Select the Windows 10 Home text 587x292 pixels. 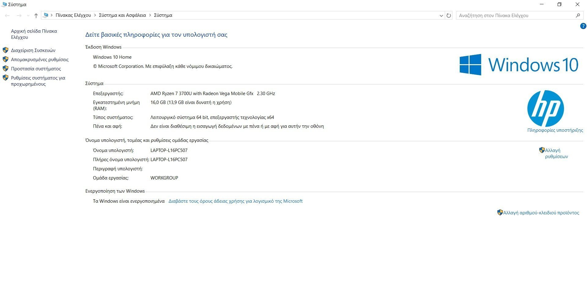pos(112,57)
